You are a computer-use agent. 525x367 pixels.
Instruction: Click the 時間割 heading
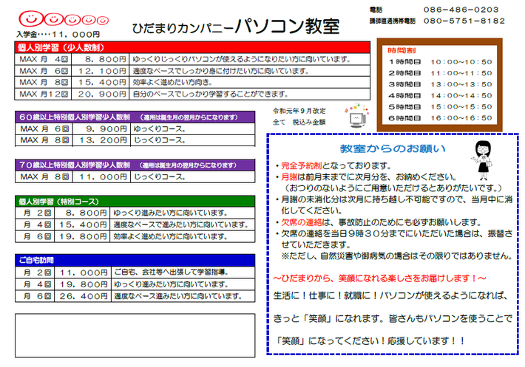[402, 50]
